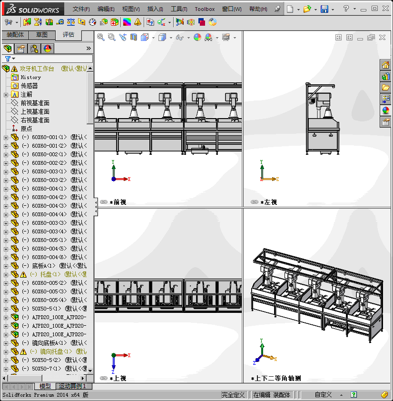This screenshot has width=393, height=401.
Task: Open the Toolbox menu
Action: point(205,9)
